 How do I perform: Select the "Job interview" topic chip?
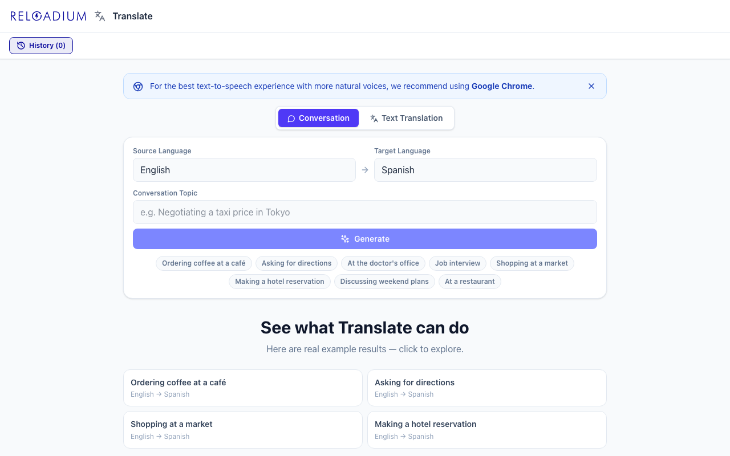[457, 263]
